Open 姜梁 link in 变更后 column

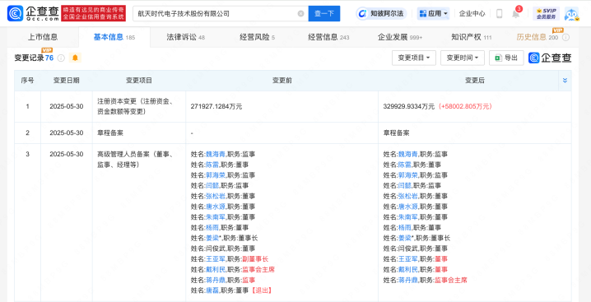coord(404,239)
